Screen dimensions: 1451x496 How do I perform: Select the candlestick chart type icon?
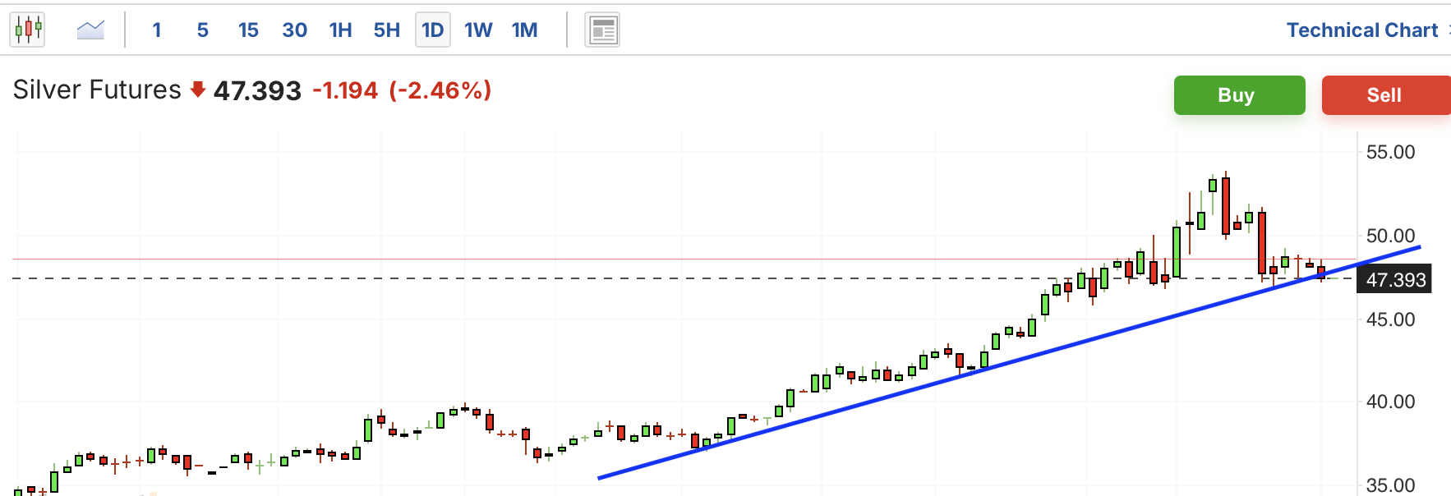coord(28,30)
